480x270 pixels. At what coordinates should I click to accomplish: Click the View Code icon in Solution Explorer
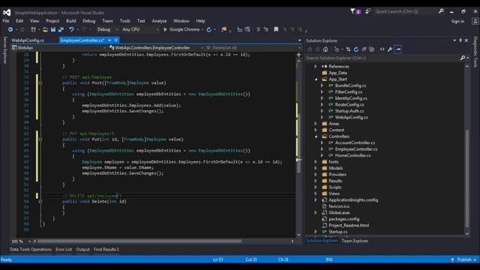382,49
